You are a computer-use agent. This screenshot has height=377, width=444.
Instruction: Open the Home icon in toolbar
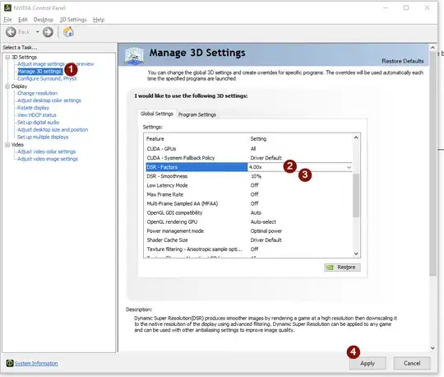pos(68,32)
